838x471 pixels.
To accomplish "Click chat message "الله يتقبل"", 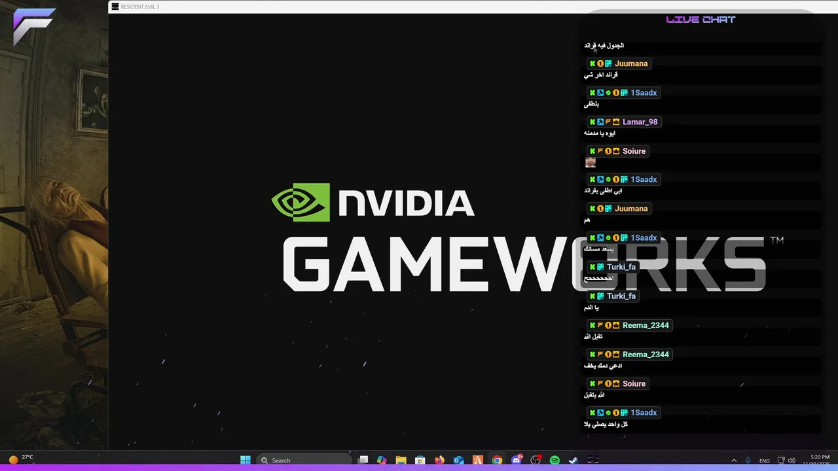I will point(594,395).
